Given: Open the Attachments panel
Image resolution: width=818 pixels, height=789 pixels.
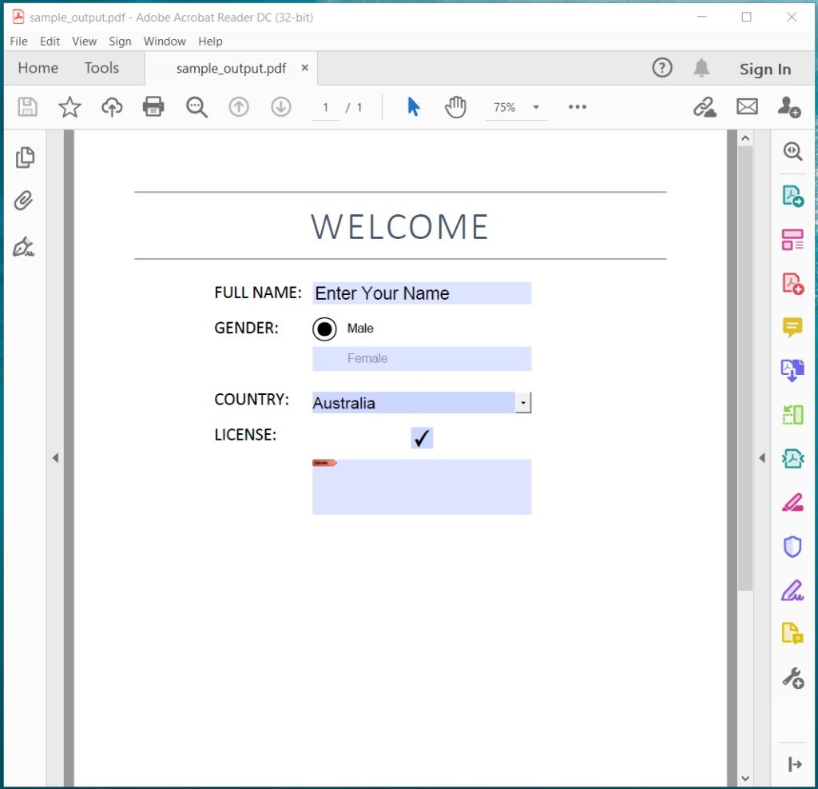Looking at the screenshot, I should pyautogui.click(x=24, y=201).
